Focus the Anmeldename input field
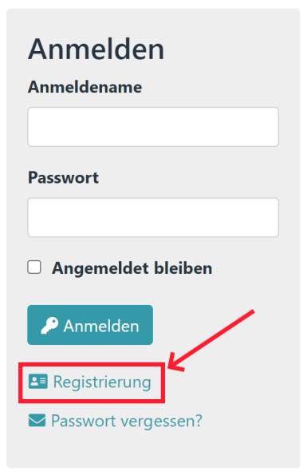Image resolution: width=307 pixels, height=475 pixels. point(153,127)
